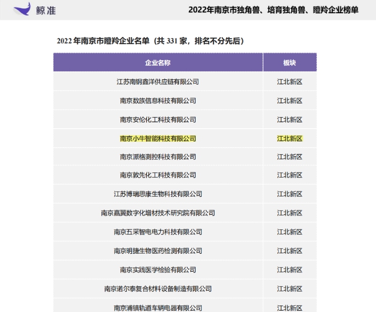Click 江北新区 in 南京数族信息 row
This screenshot has height=312, width=376.
click(290, 101)
